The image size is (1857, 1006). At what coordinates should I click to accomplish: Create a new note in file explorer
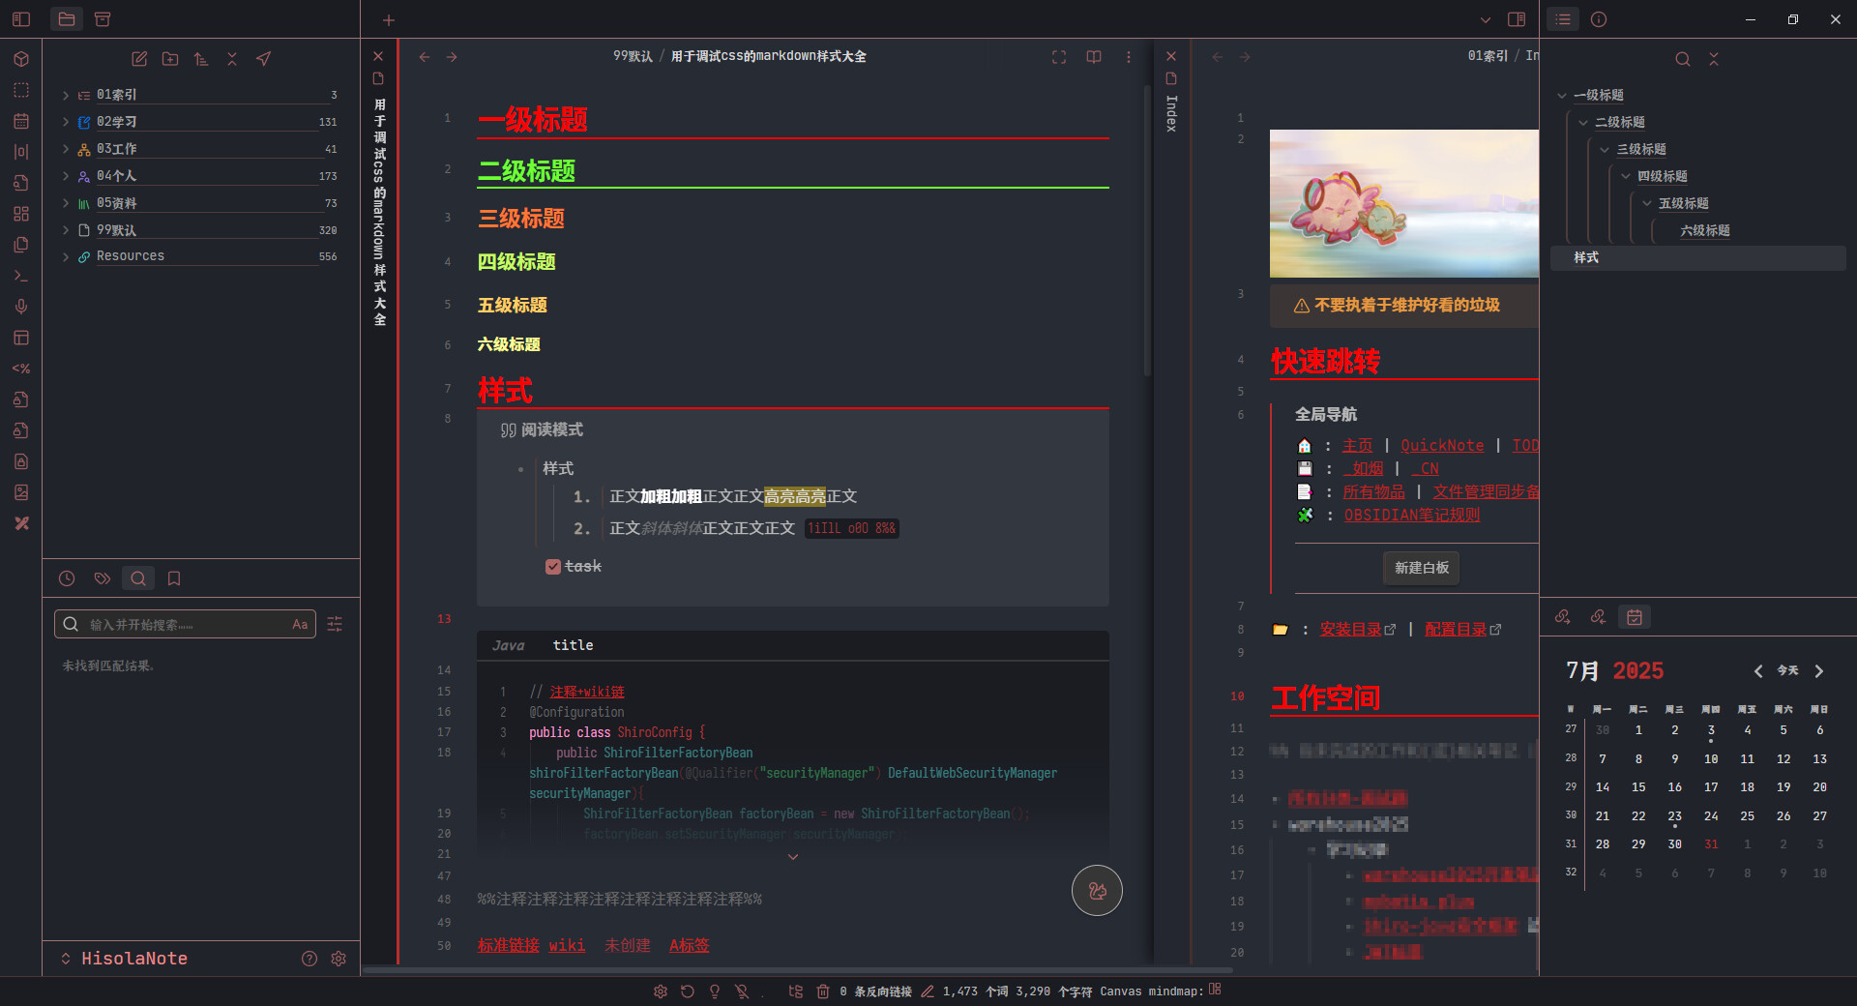pos(139,59)
